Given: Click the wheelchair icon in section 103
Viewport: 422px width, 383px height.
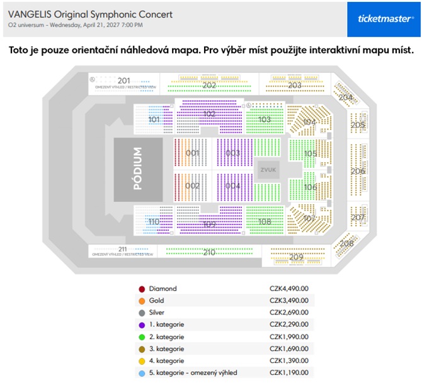Looking at the screenshot, I should 249,106.
